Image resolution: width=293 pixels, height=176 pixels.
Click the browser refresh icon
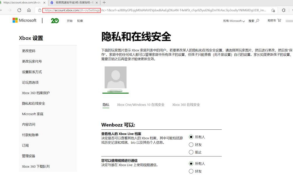(19, 10)
